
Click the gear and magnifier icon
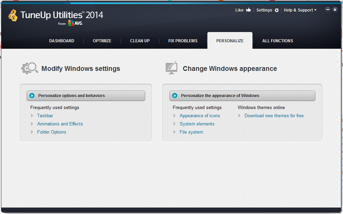click(x=29, y=68)
